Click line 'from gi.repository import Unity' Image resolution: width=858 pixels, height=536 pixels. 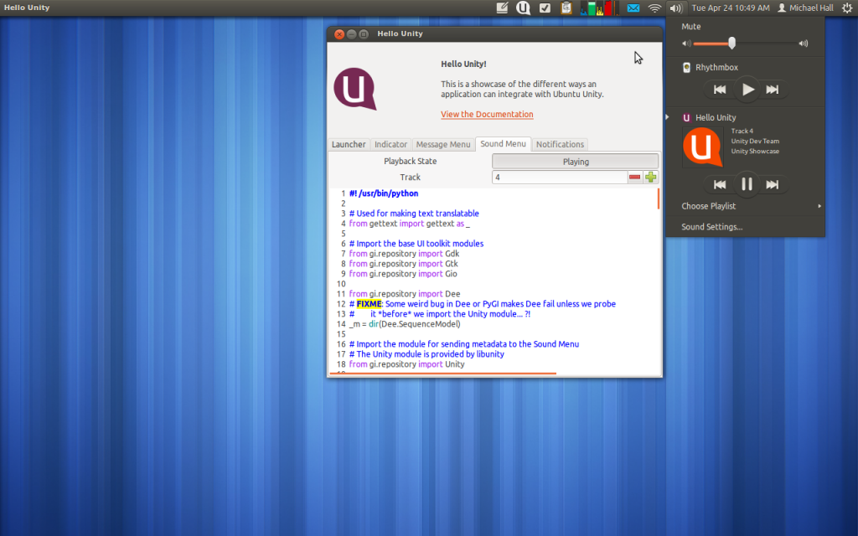coord(406,364)
